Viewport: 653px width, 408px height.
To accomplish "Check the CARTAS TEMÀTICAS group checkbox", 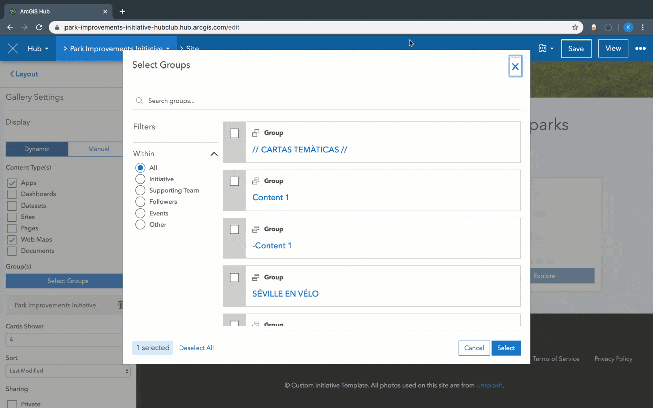I will pyautogui.click(x=234, y=133).
